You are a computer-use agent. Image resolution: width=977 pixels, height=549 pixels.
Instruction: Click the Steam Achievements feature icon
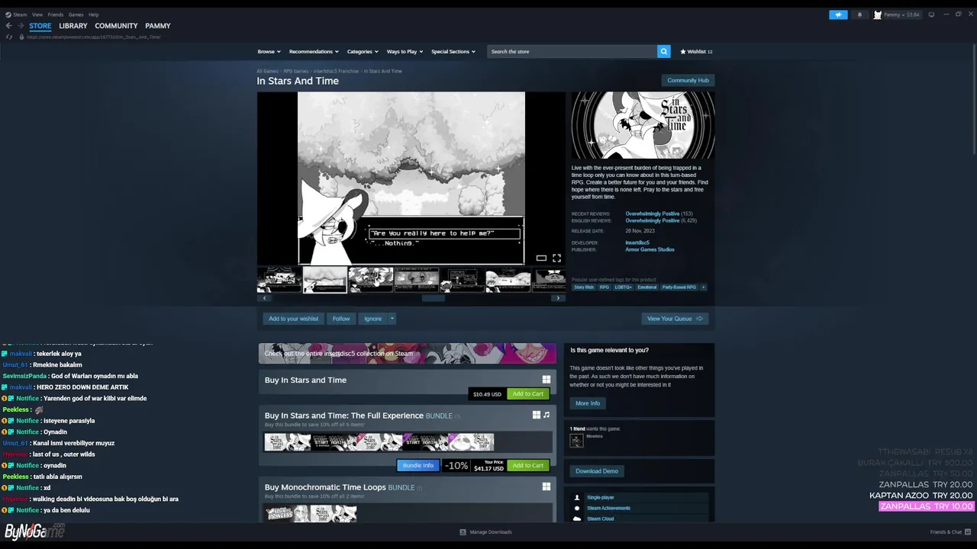(x=577, y=508)
